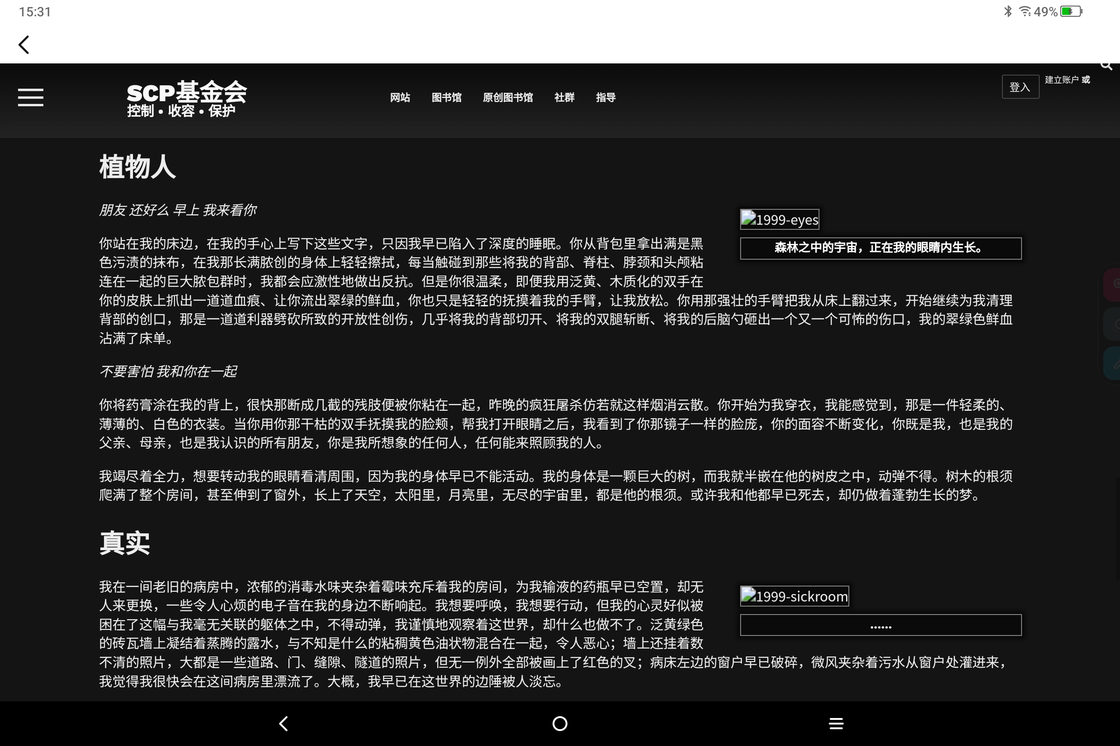1120x746 pixels.
Task: Click the 控制 • 收容 • 保护 tagline
Action: point(181,111)
